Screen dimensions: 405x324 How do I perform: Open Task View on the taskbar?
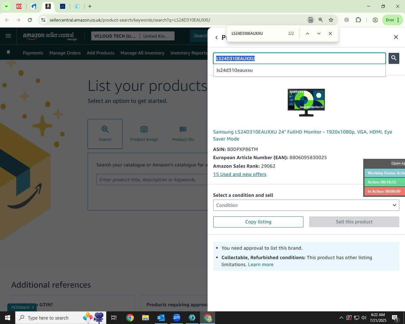click(x=114, y=318)
